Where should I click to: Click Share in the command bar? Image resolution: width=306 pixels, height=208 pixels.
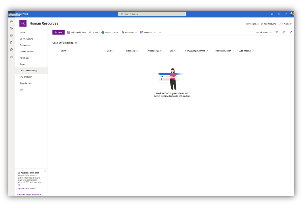coord(94,32)
